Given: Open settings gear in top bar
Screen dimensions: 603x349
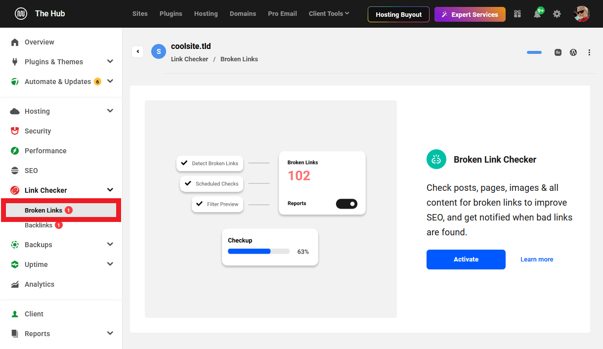Looking at the screenshot, I should pos(557,14).
